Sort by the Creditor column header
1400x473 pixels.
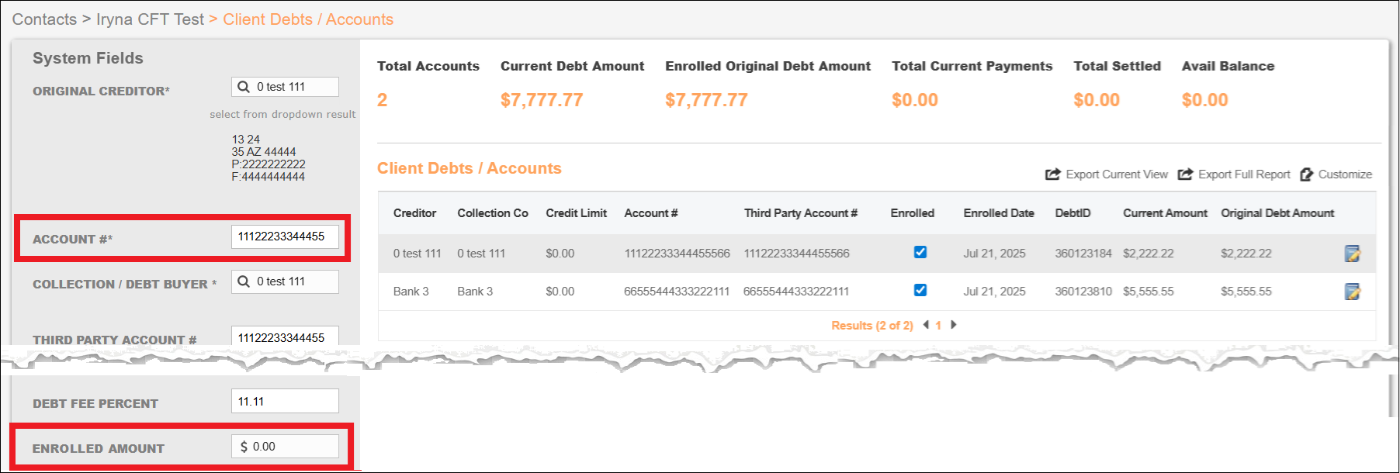[x=414, y=213]
